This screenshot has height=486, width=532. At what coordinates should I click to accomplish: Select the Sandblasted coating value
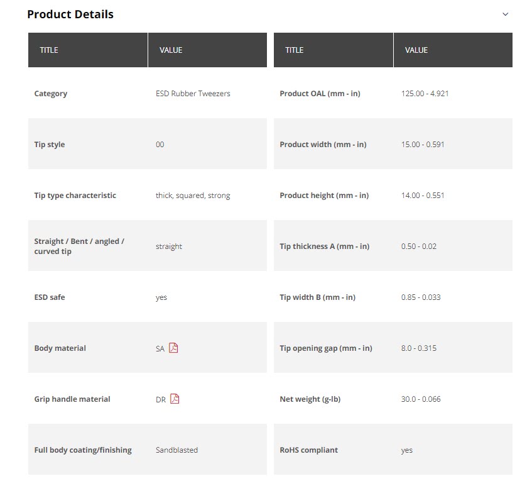tap(176, 450)
